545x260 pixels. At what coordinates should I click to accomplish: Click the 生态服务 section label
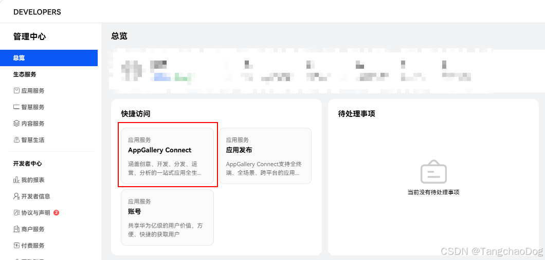point(25,74)
